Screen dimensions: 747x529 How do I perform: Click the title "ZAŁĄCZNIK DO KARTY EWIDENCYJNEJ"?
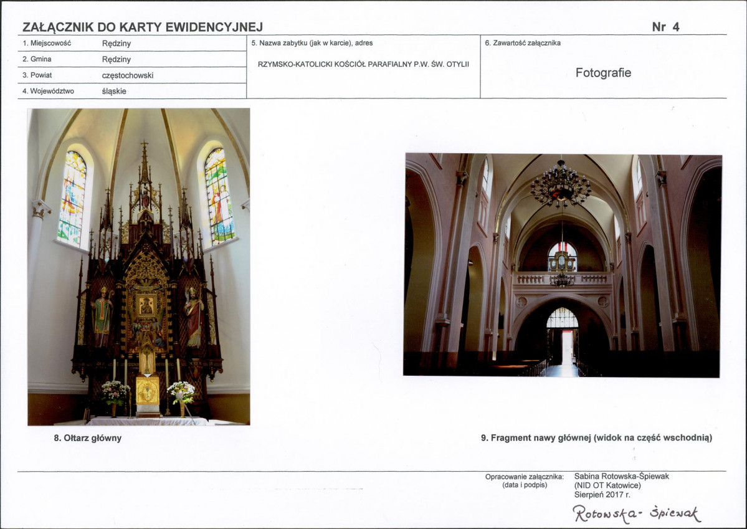(143, 27)
